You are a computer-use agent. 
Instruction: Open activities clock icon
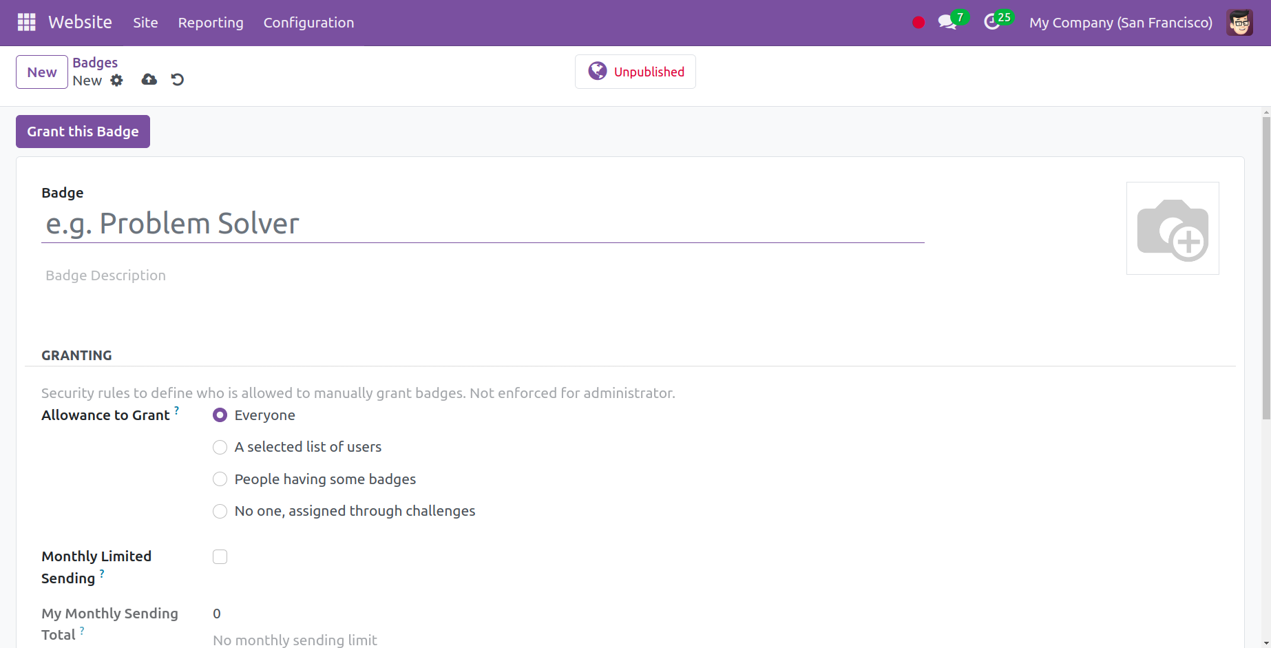[x=992, y=23]
